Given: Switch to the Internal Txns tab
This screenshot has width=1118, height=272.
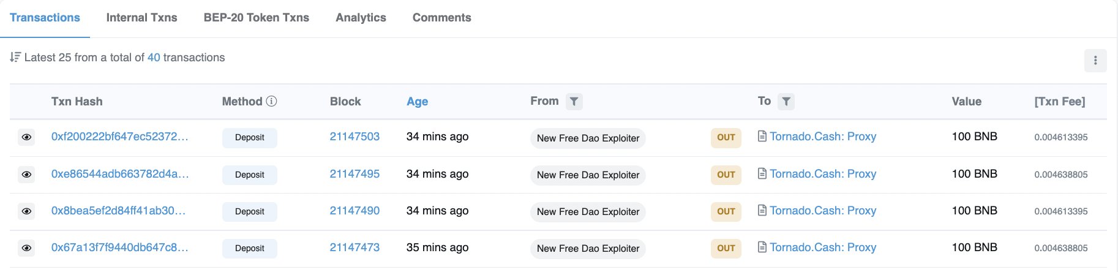Looking at the screenshot, I should 141,18.
